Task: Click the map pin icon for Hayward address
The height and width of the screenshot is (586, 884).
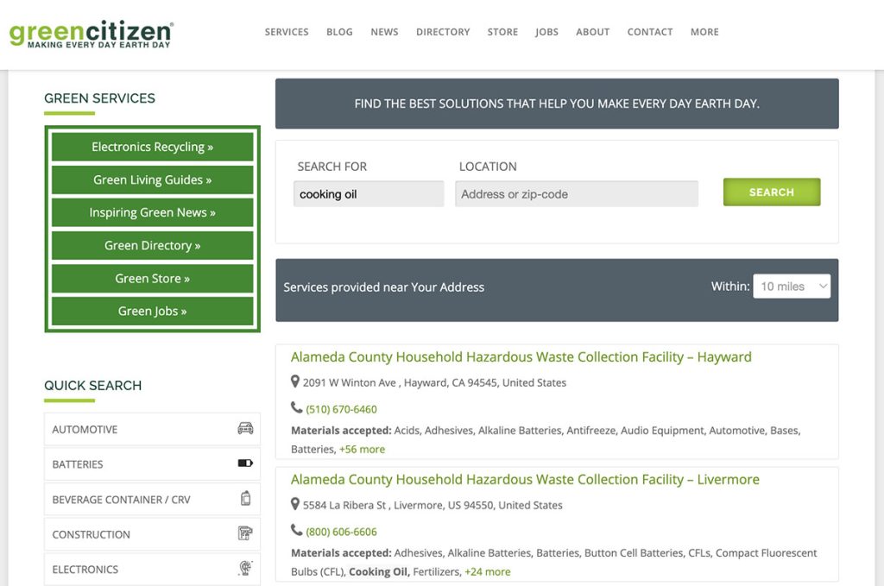Action: coord(295,381)
